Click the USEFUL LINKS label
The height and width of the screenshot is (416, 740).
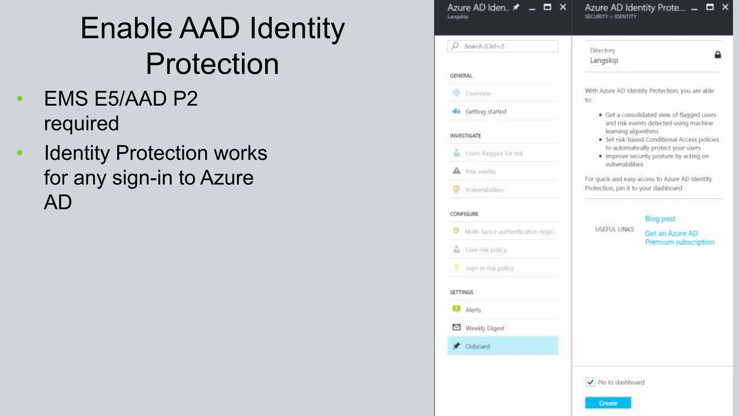point(614,229)
